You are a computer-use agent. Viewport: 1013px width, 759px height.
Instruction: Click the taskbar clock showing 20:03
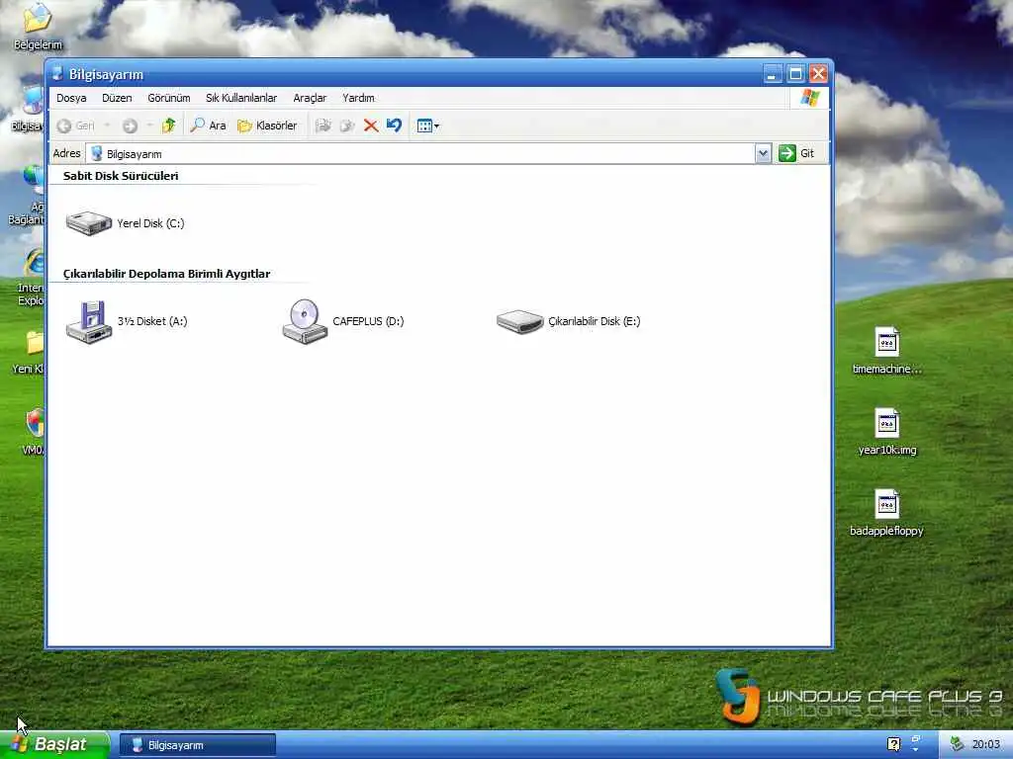click(986, 744)
